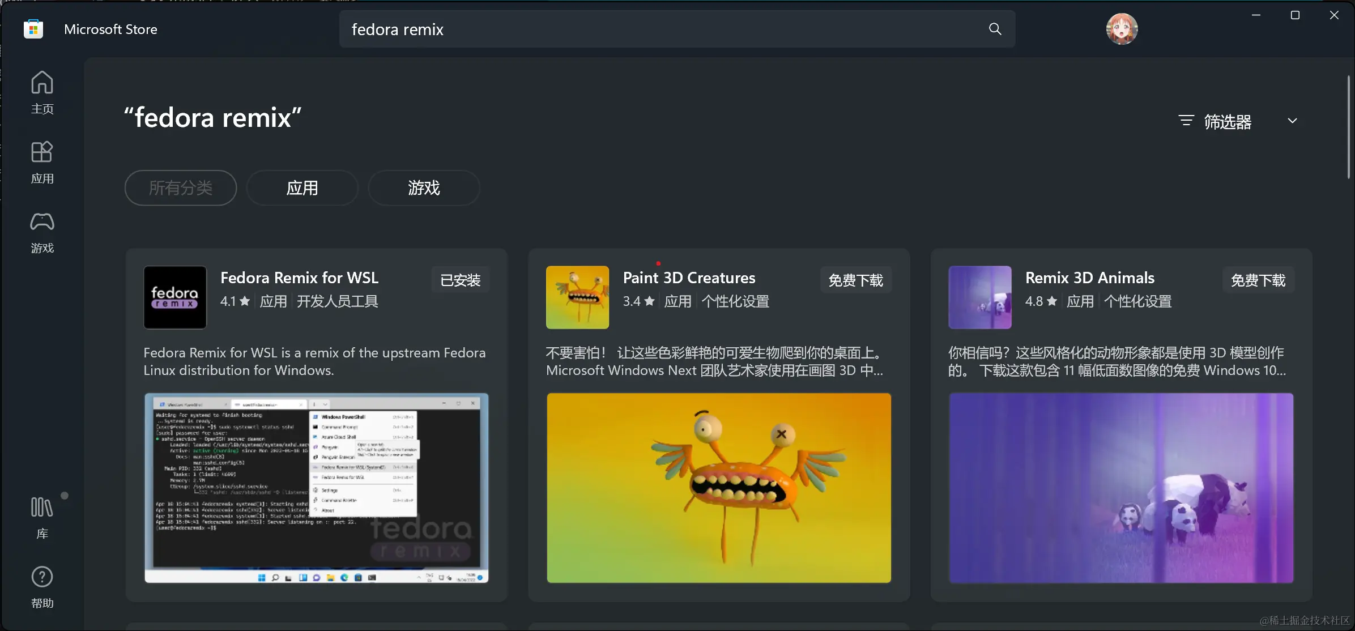Click the 已安装 button for Fedora Remix
The height and width of the screenshot is (631, 1355).
tap(460, 279)
